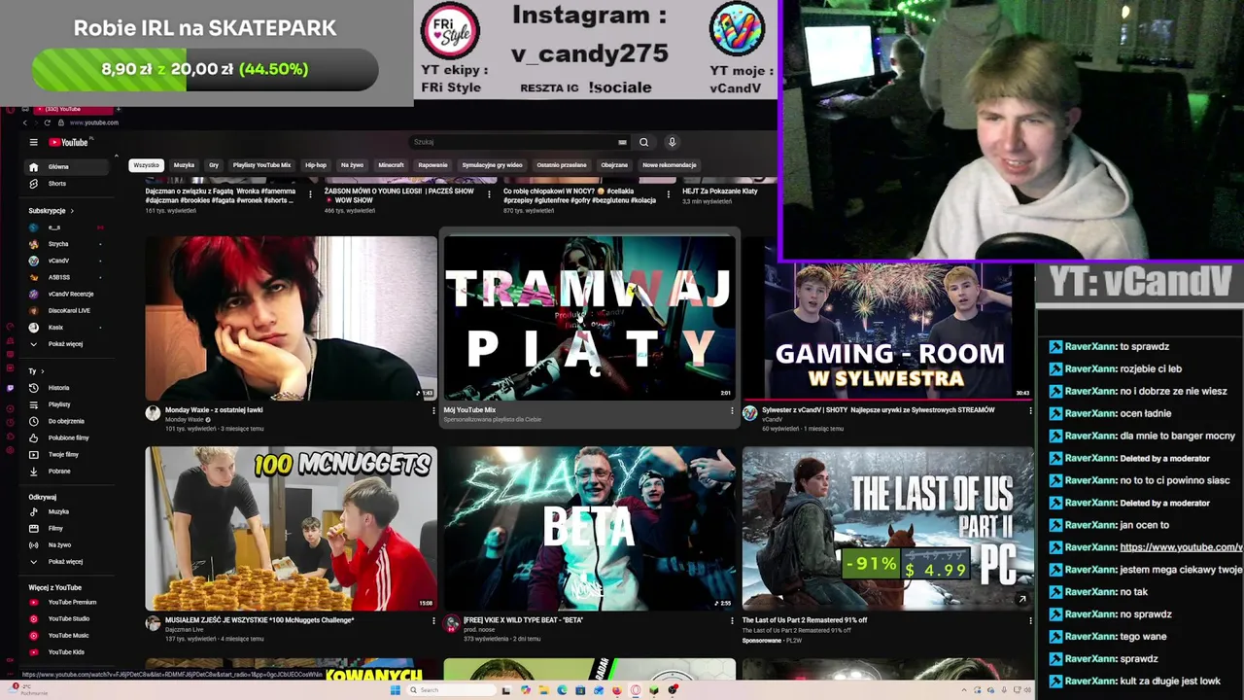This screenshot has height=700, width=1244.
Task: Open options menu for Mój YouTube Mix
Action: point(732,410)
